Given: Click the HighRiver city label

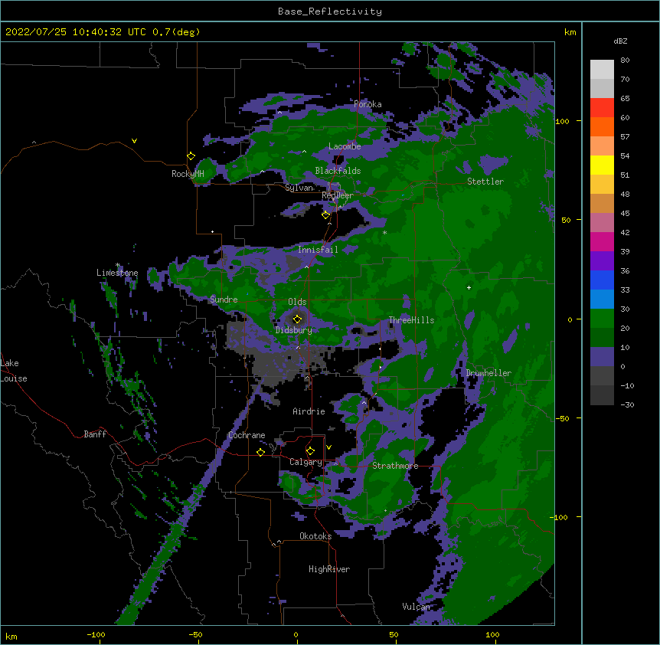Looking at the screenshot, I should (329, 569).
